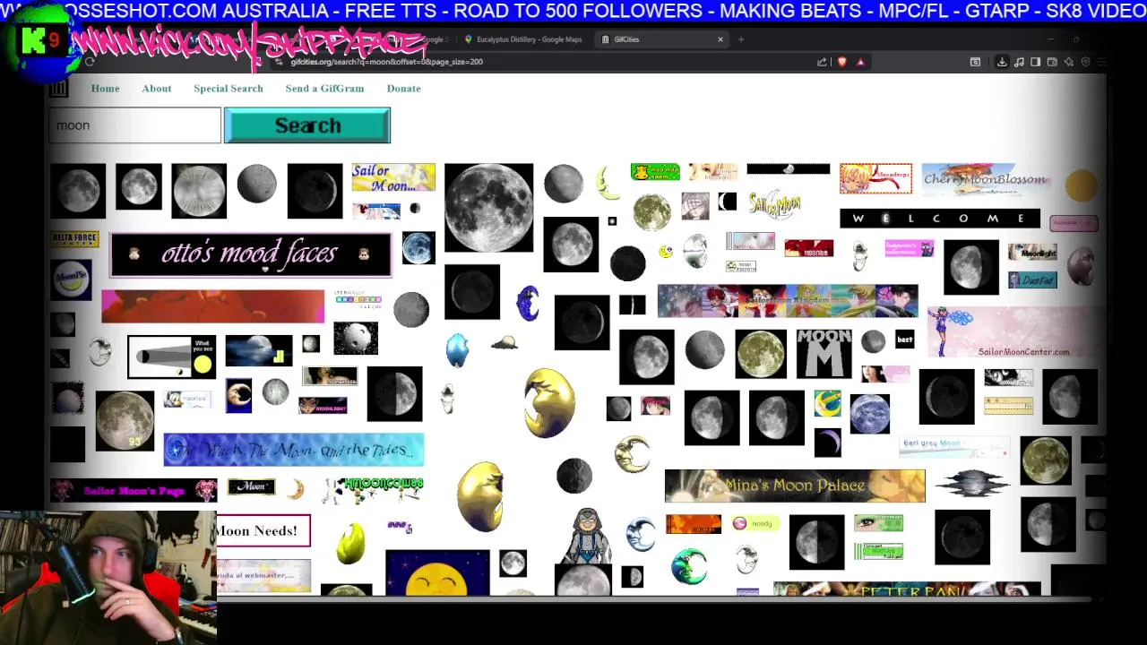Open Mina's Moon Palace banner
This screenshot has width=1147, height=645.
[x=795, y=486]
